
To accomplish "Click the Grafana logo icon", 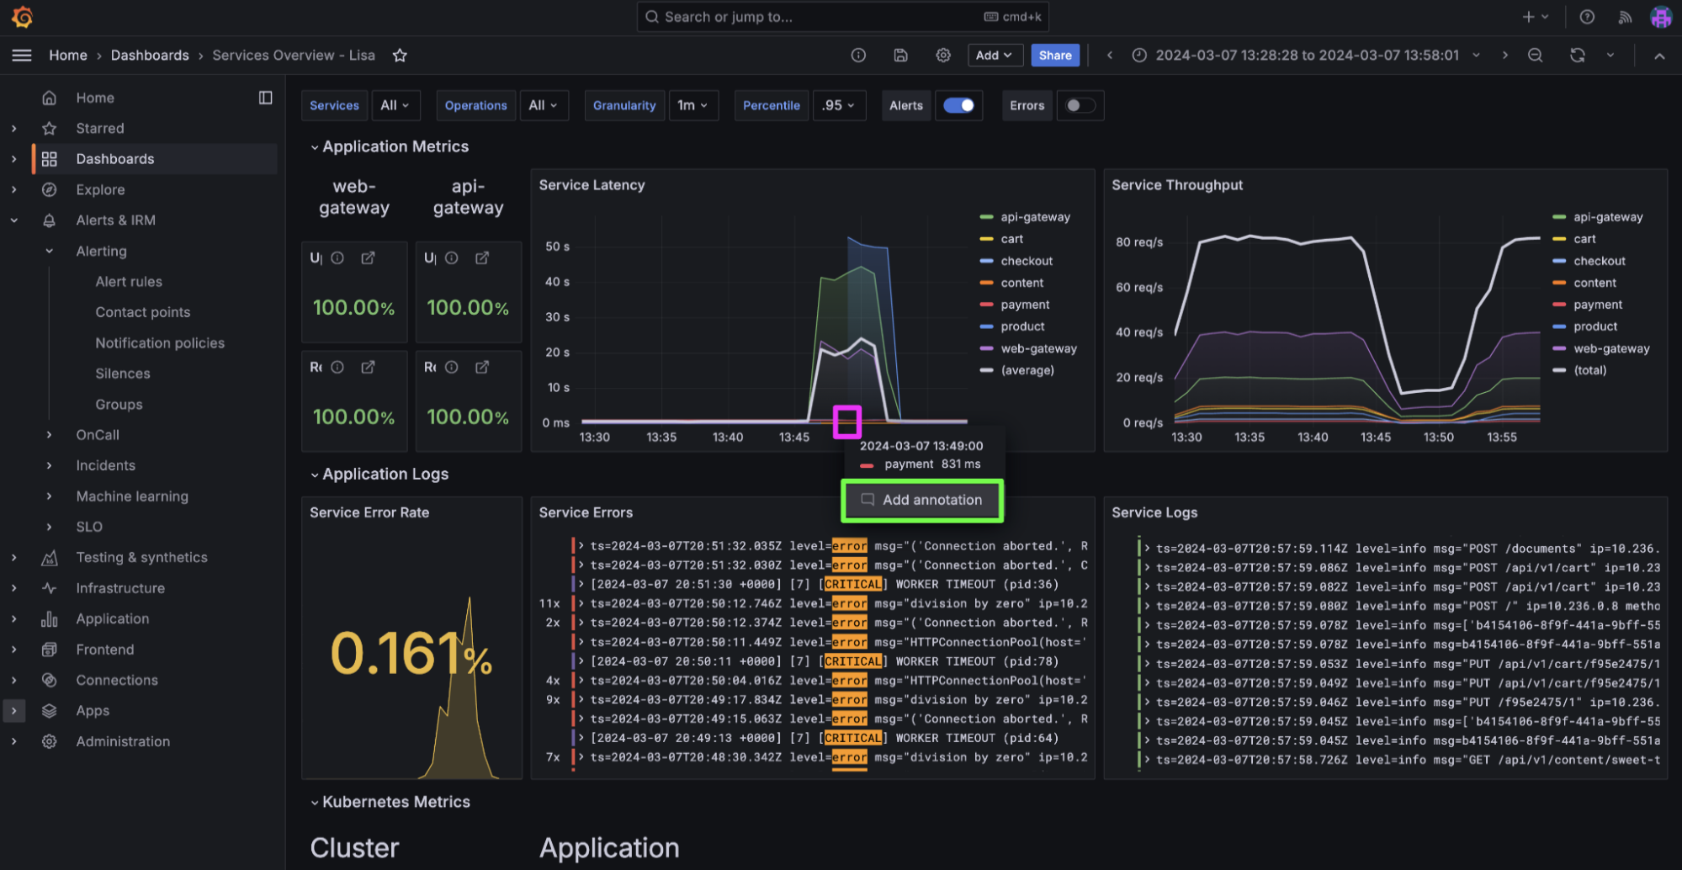I will (23, 17).
